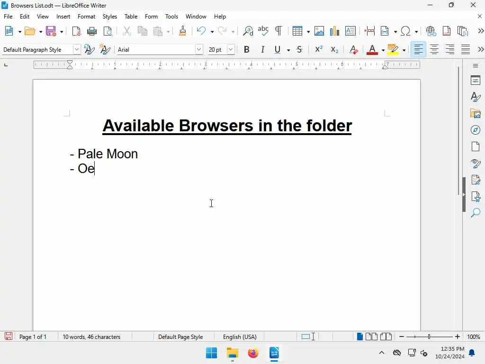Click the Page 1 of 1 status field

pos(33,337)
